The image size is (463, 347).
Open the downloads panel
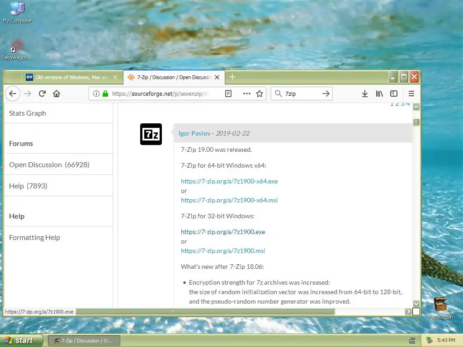coord(365,94)
